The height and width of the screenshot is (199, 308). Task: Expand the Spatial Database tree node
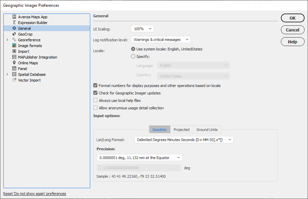pos(7,74)
